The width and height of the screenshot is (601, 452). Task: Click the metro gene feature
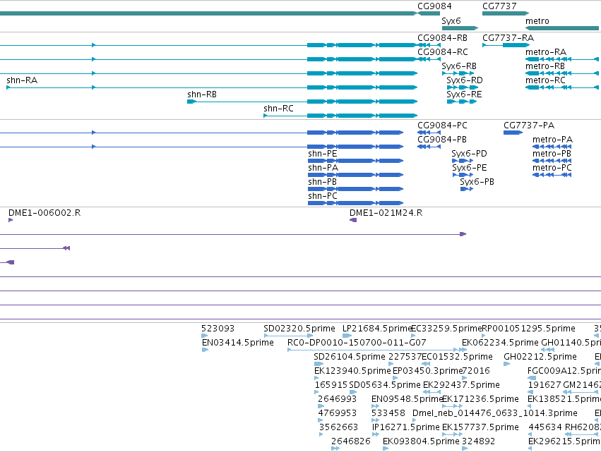(562, 28)
